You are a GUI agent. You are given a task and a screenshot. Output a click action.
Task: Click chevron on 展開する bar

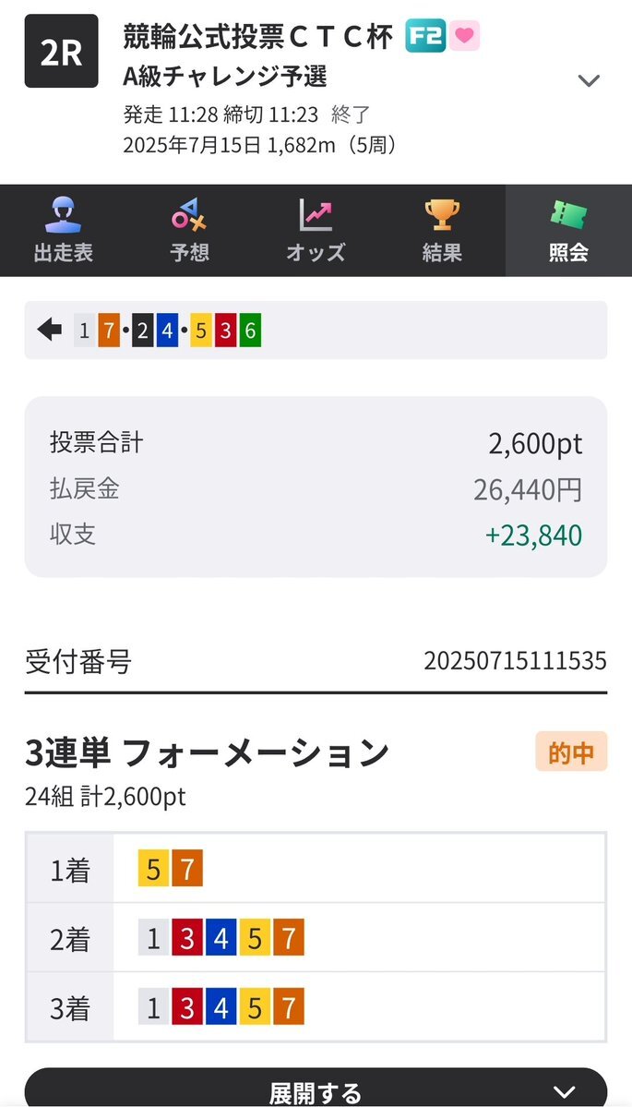tap(564, 1092)
